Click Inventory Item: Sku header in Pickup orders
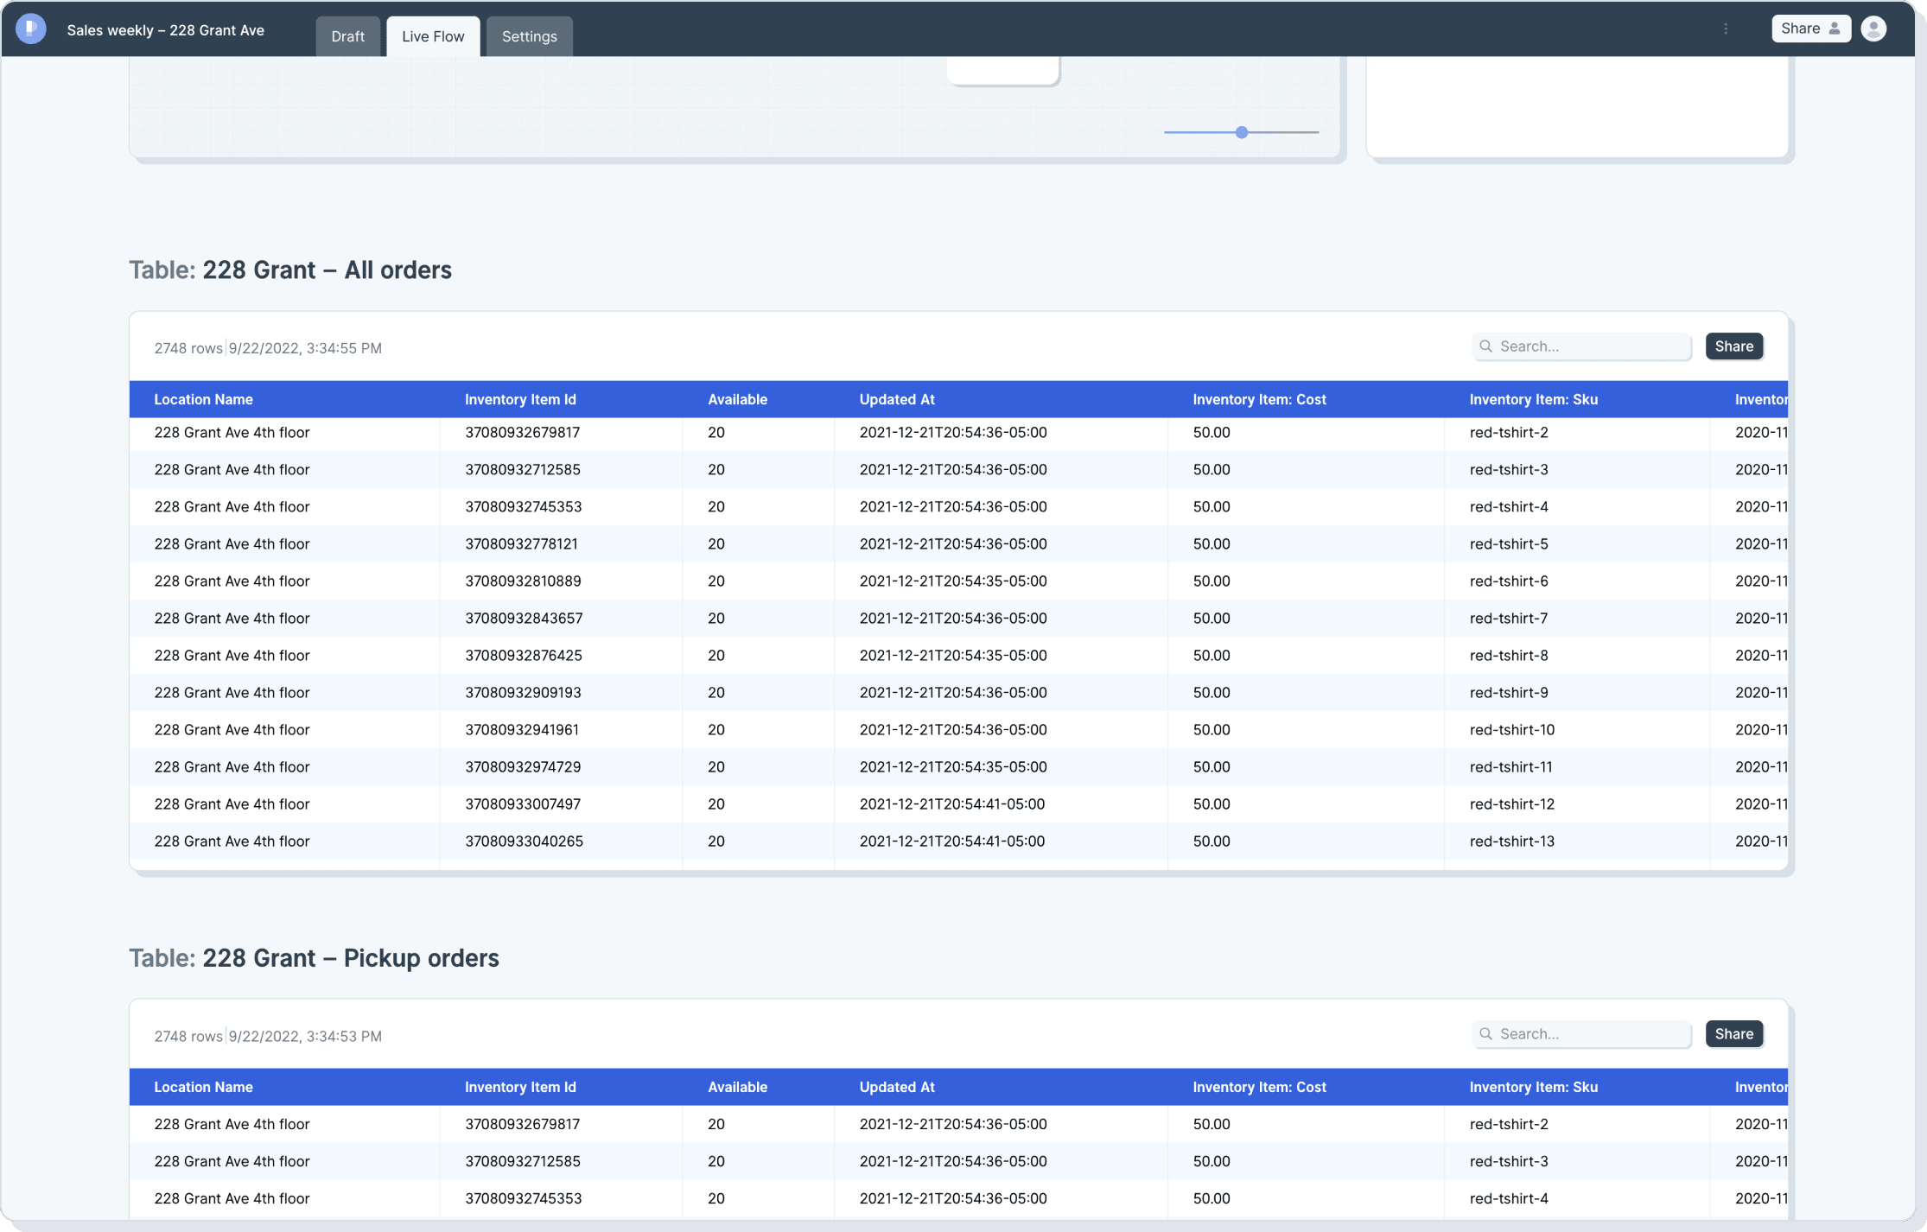This screenshot has height=1232, width=1927. pyautogui.click(x=1533, y=1087)
